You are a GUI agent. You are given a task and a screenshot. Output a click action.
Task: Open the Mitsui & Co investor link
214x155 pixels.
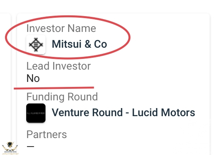pyautogui.click(x=79, y=44)
